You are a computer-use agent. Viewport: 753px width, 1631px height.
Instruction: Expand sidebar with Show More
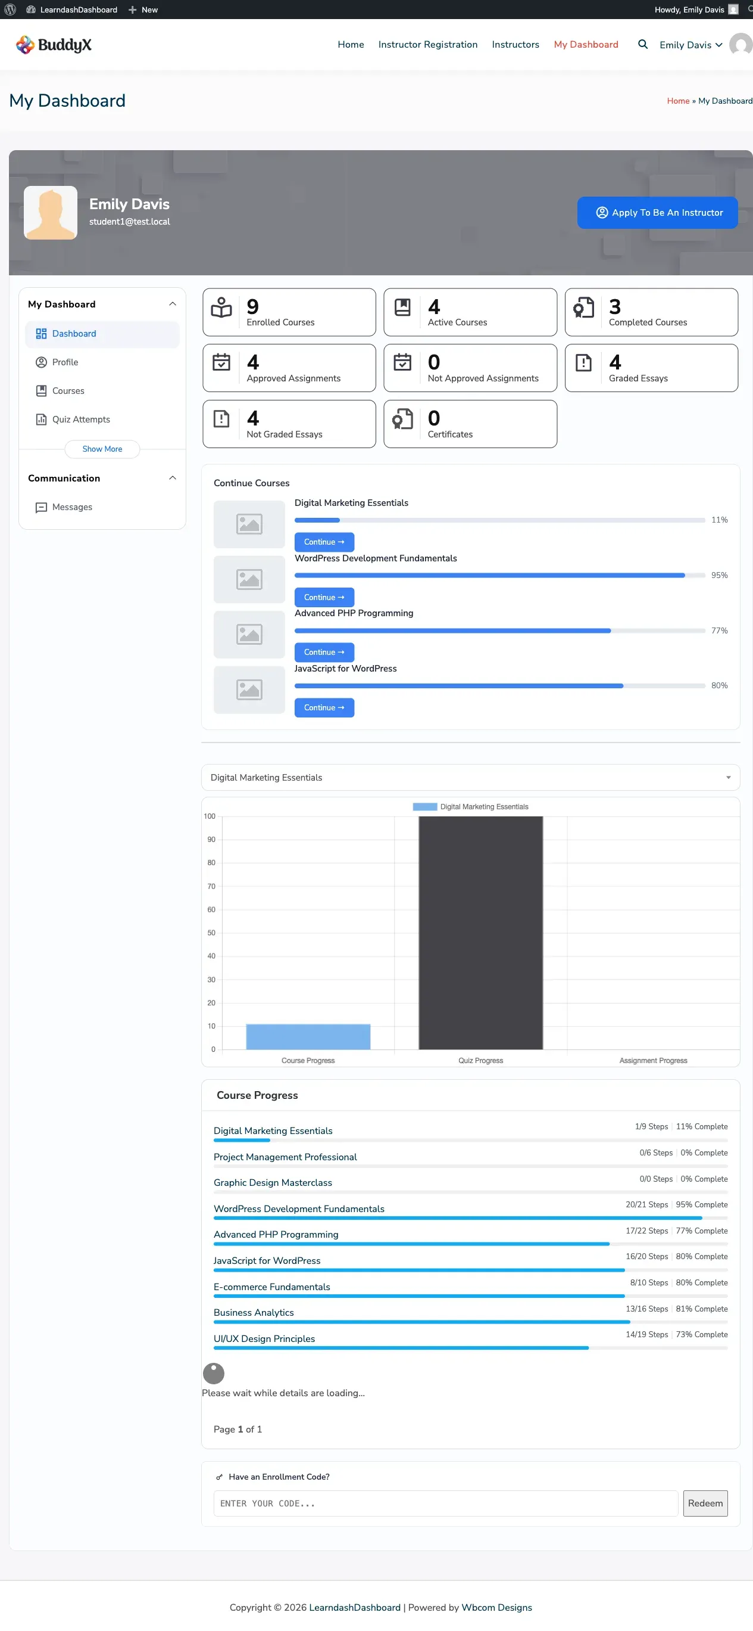[102, 449]
